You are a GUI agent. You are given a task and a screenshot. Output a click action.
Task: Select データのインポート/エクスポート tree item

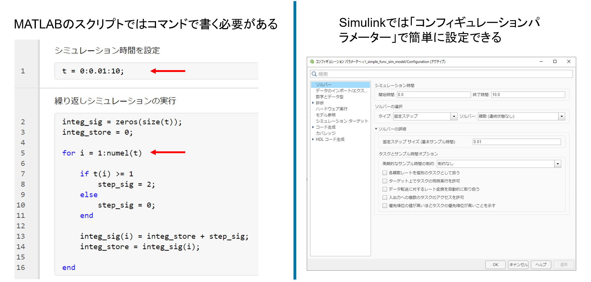tap(342, 90)
